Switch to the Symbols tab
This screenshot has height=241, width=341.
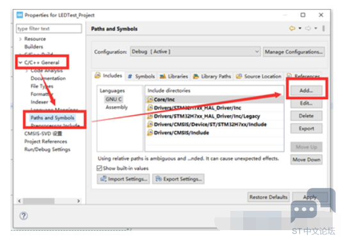click(141, 76)
